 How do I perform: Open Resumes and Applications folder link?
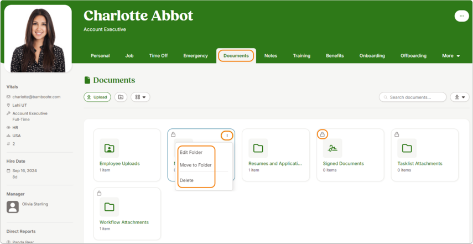275,163
